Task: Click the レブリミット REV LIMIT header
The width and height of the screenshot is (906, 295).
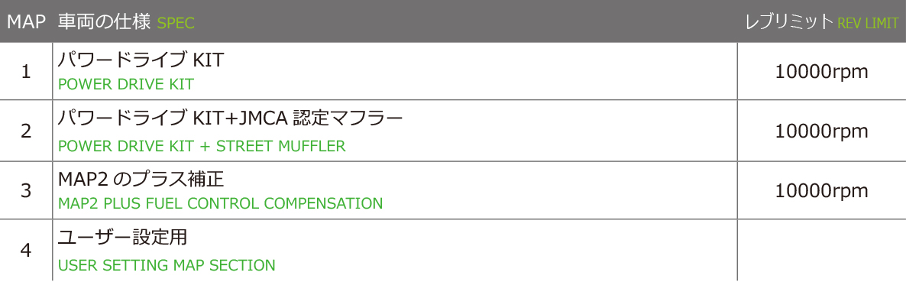Action: (x=822, y=22)
